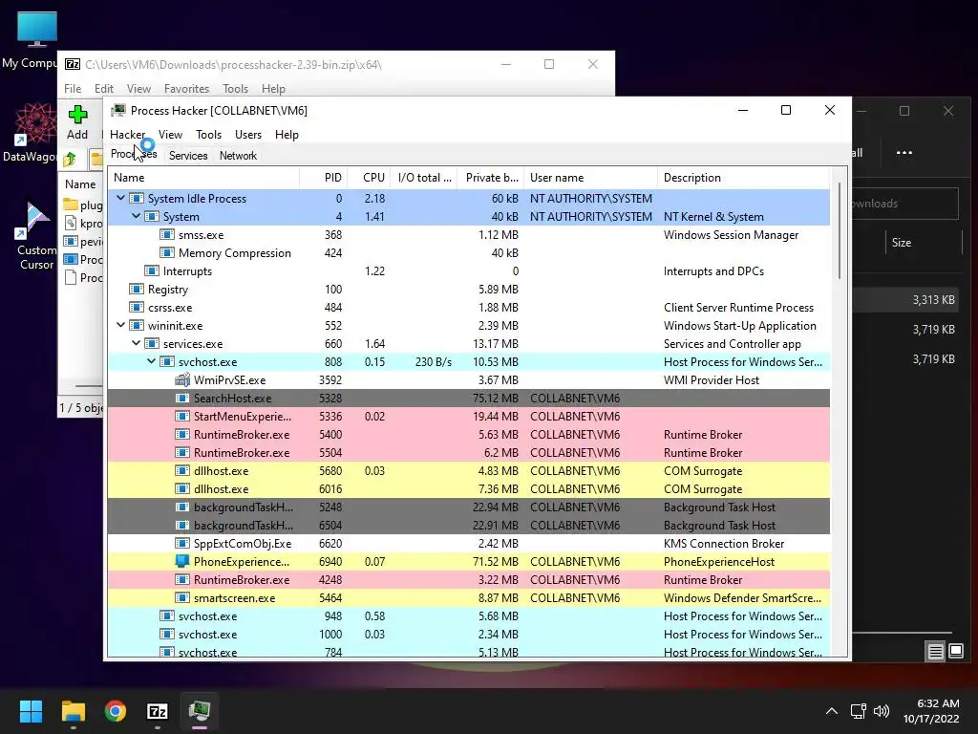Sort by I/O total column header
Image resolution: width=978 pixels, height=734 pixels.
click(x=424, y=177)
